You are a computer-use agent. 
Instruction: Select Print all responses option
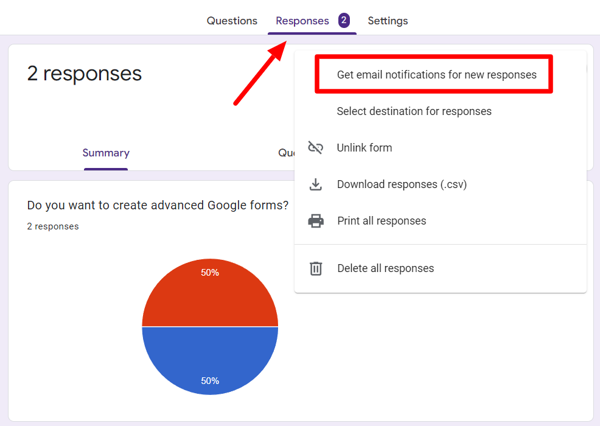coord(441,221)
